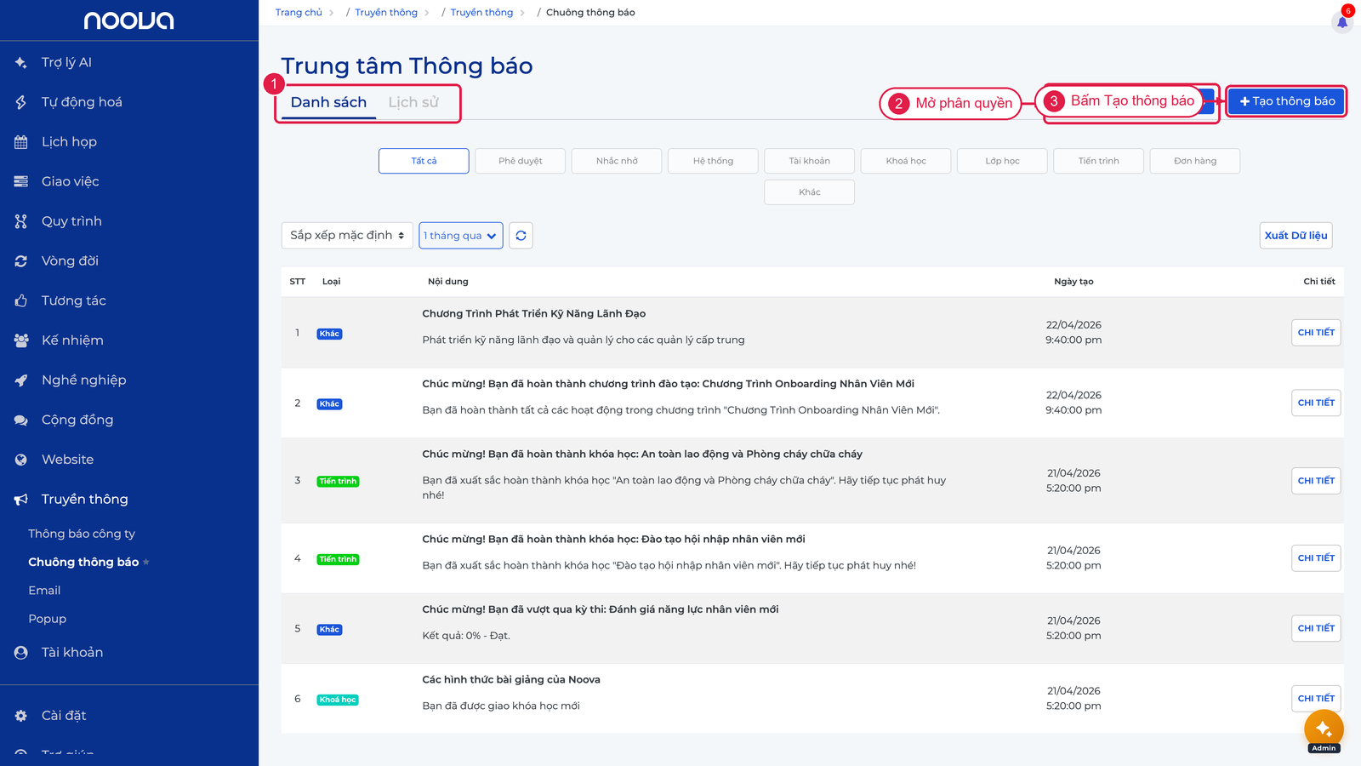Click the Truyền thông megaphone icon
1361x766 pixels.
21,500
